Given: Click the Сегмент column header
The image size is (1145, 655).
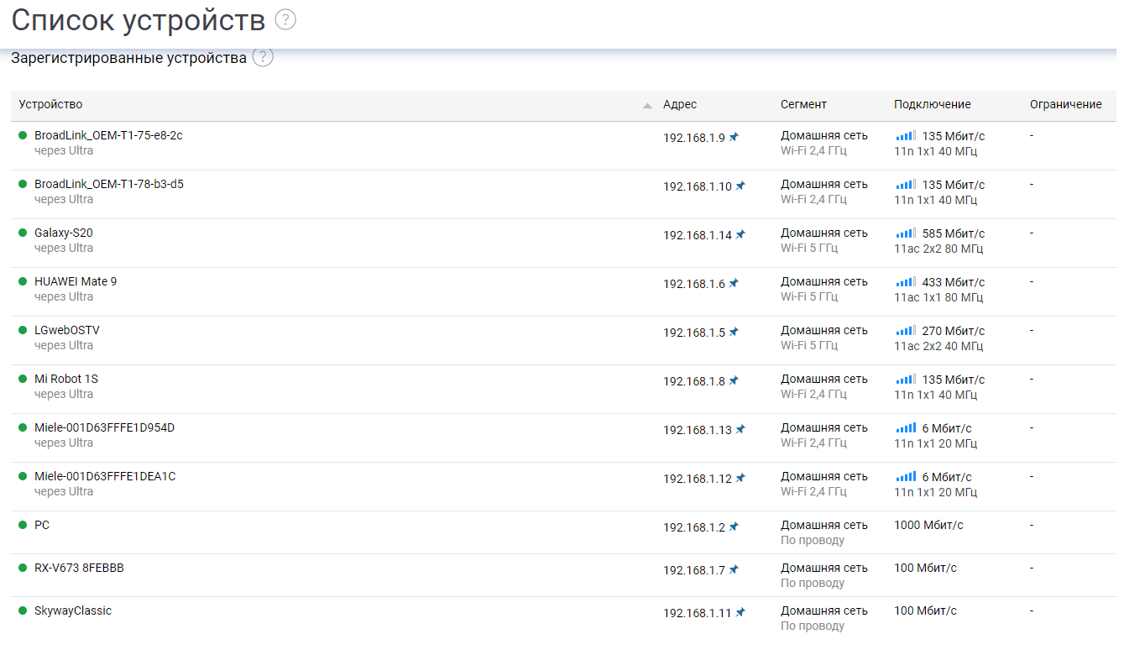Looking at the screenshot, I should click(803, 104).
